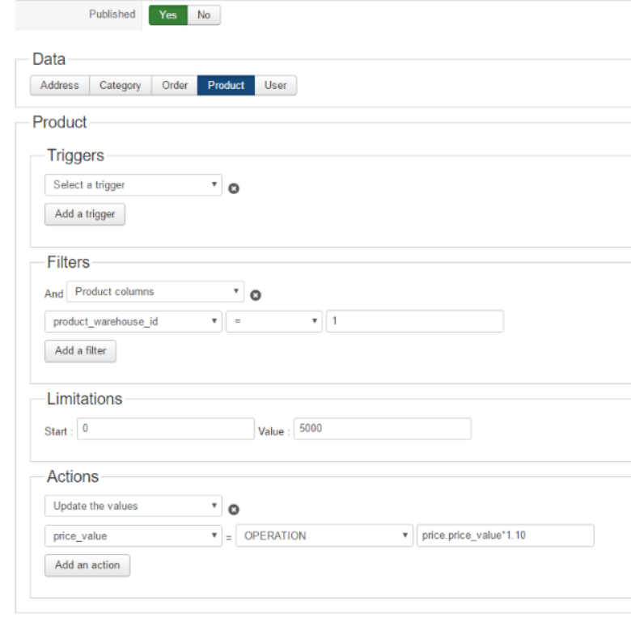Delete the Product columns filter row
Image resolution: width=631 pixels, height=635 pixels.
[256, 295]
